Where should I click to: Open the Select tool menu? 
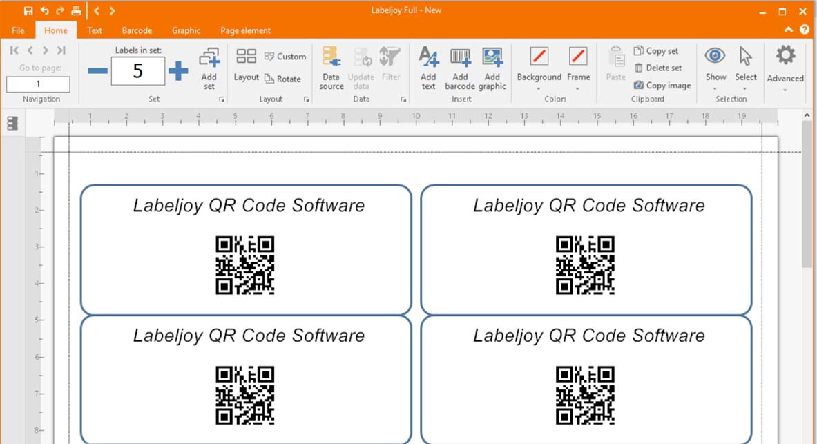[746, 68]
